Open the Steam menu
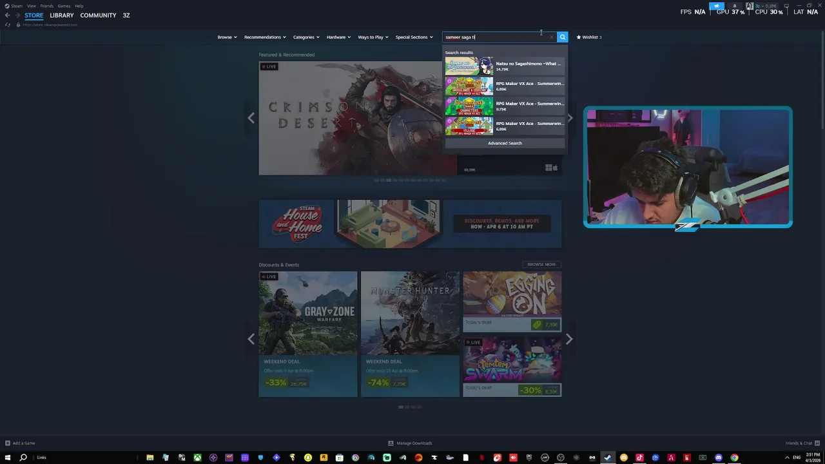 click(x=17, y=6)
